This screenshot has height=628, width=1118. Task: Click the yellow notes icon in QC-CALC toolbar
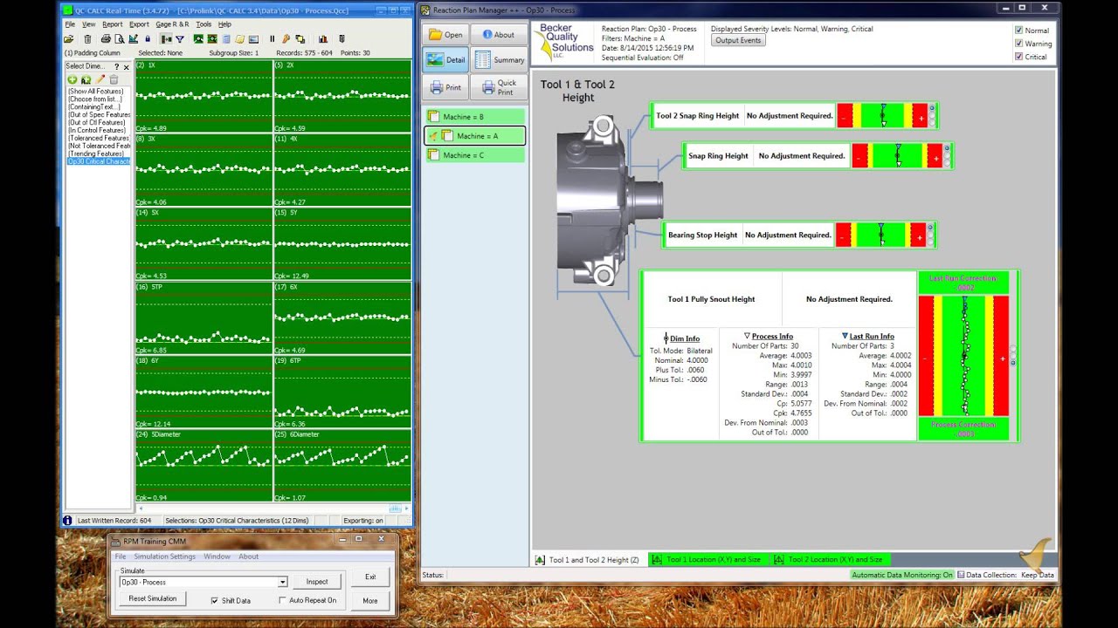[239, 39]
